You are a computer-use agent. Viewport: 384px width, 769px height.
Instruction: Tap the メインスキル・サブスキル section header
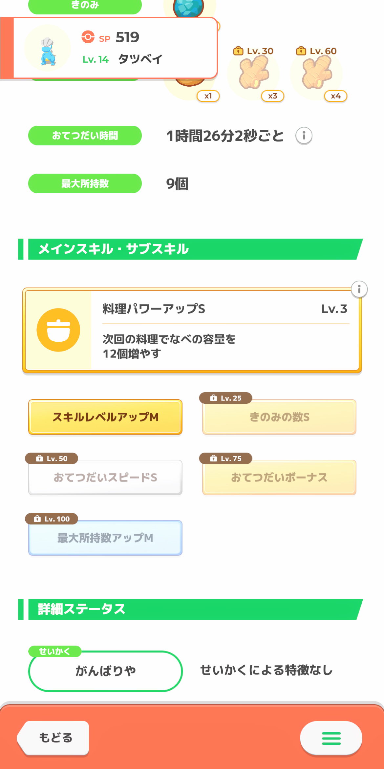190,249
